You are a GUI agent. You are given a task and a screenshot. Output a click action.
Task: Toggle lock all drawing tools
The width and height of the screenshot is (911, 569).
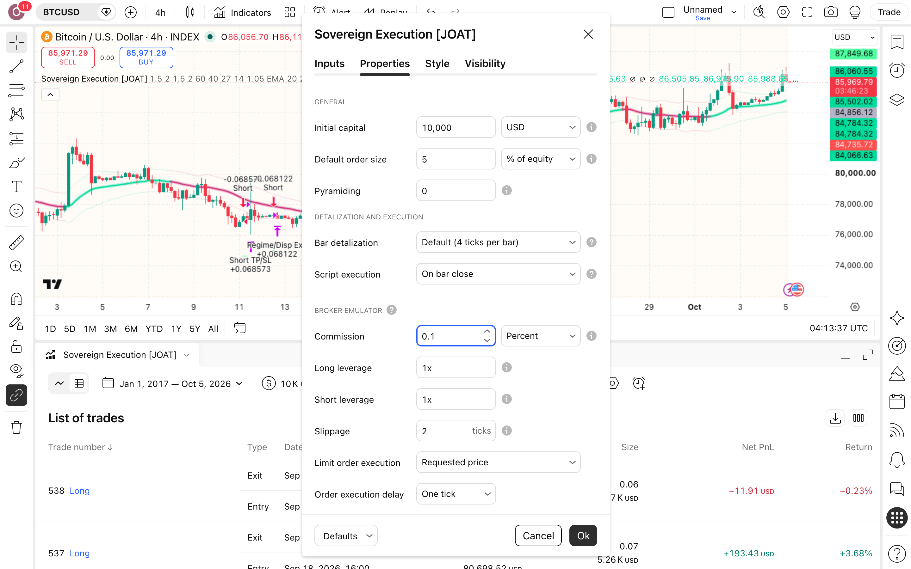click(x=16, y=347)
